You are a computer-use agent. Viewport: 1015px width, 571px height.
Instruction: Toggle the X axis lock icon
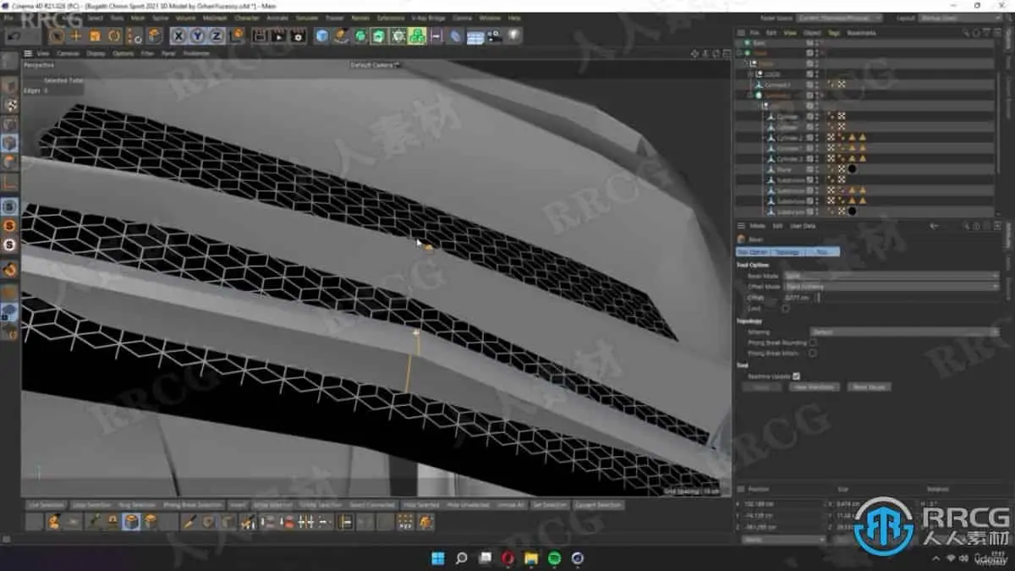coord(178,36)
